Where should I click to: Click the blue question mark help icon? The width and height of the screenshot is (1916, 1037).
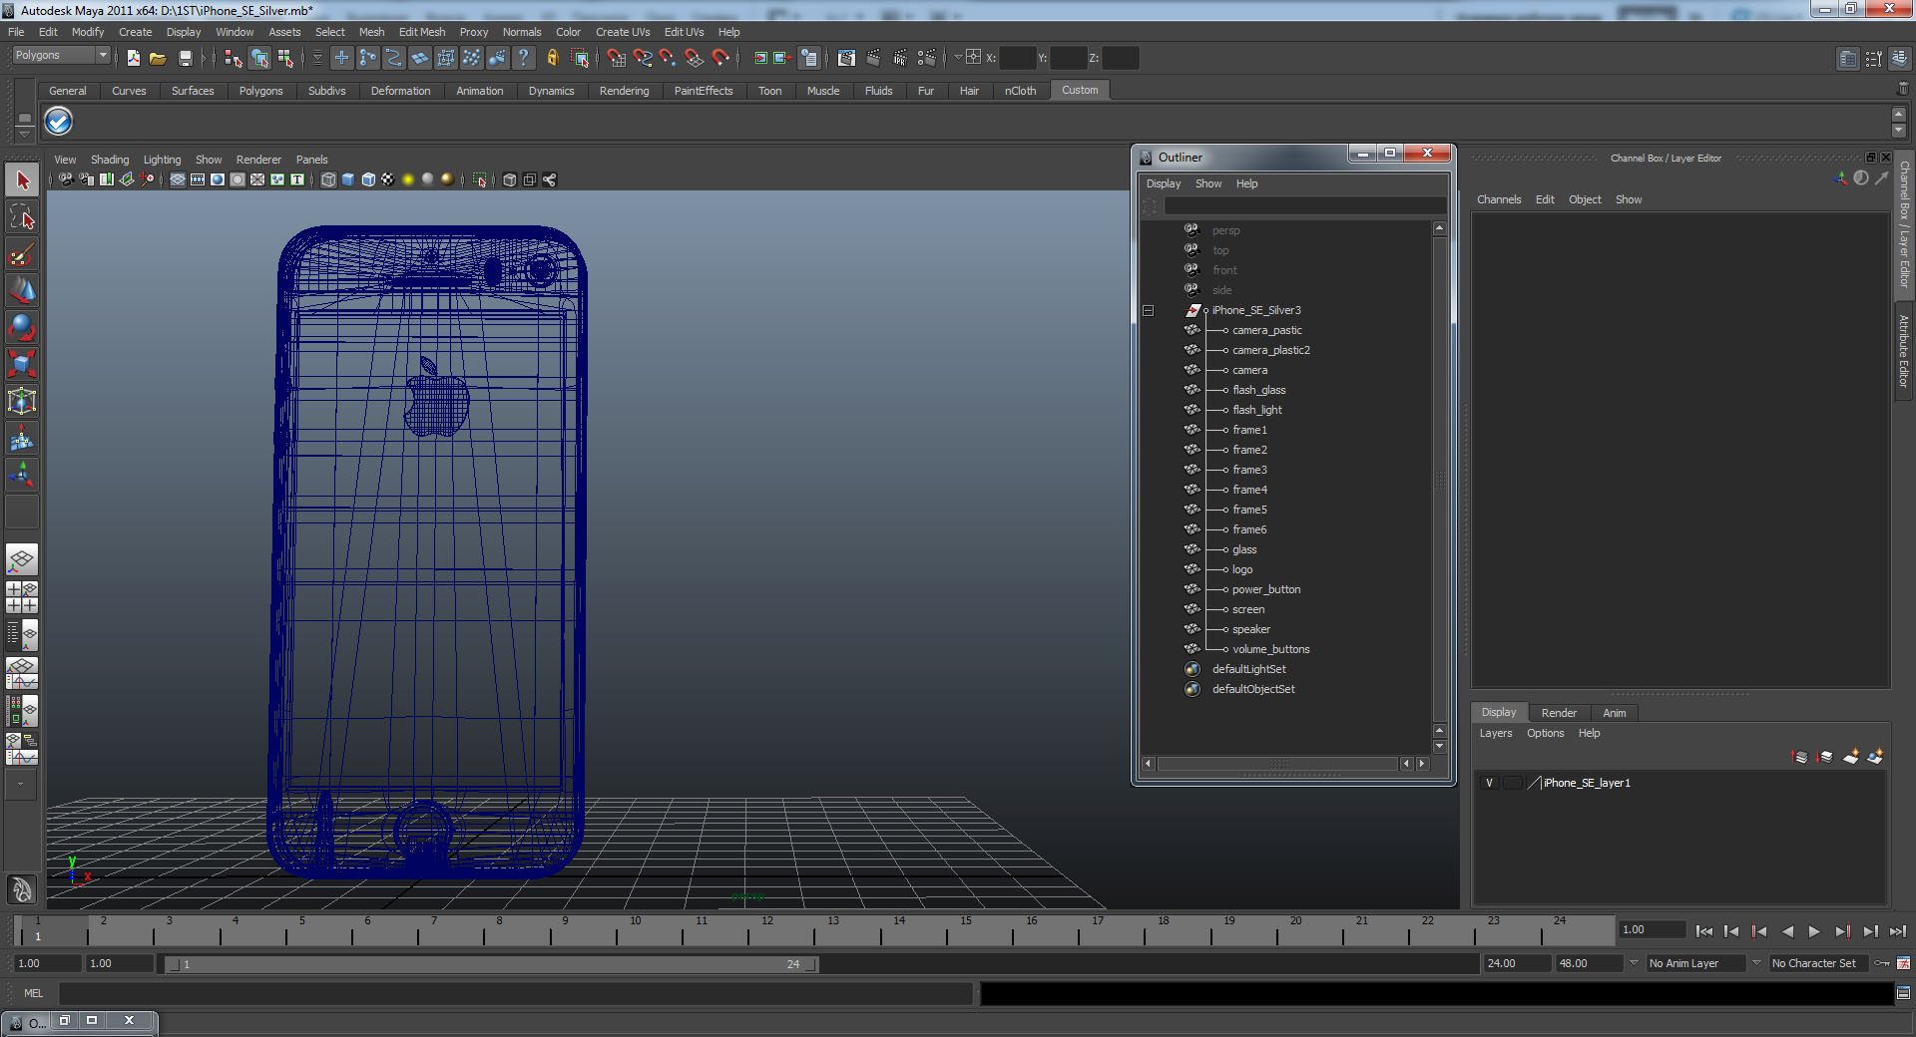523,58
